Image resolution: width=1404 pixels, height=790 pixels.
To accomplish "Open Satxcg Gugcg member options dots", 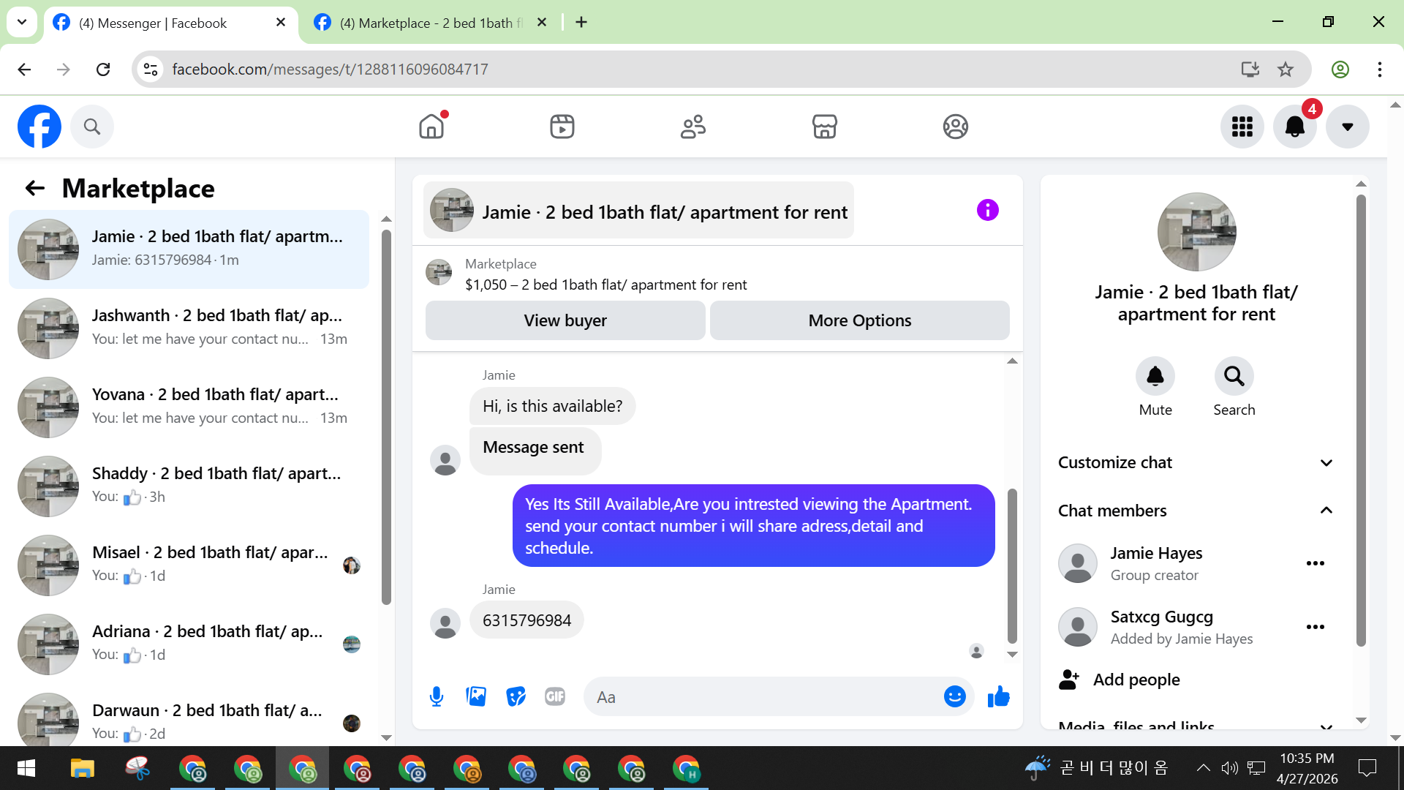I will (1316, 627).
